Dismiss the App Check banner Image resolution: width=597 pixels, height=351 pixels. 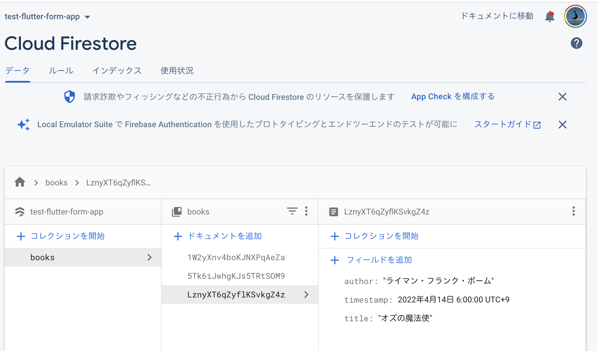point(562,97)
